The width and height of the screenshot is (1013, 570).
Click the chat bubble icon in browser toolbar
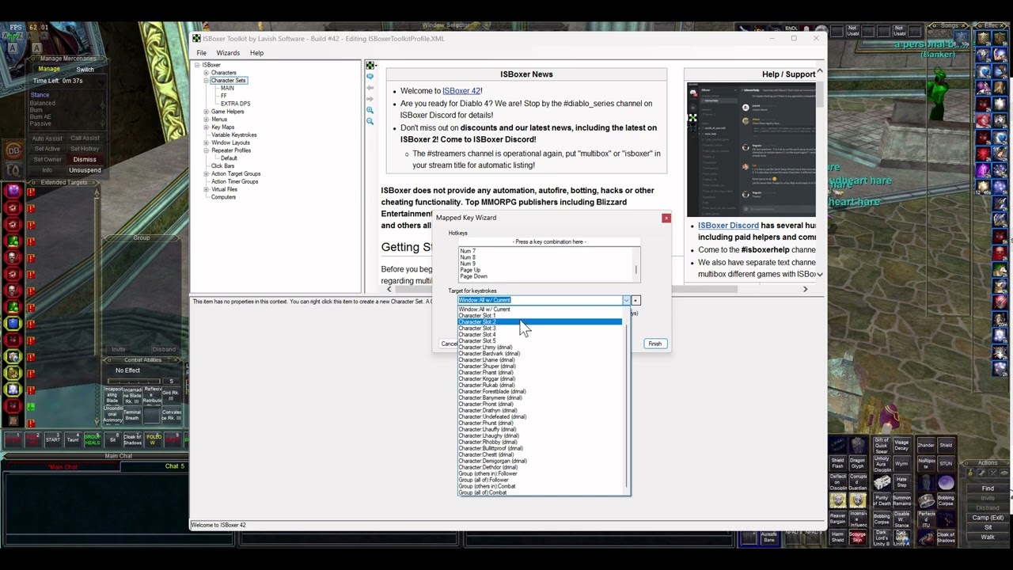pos(370,76)
